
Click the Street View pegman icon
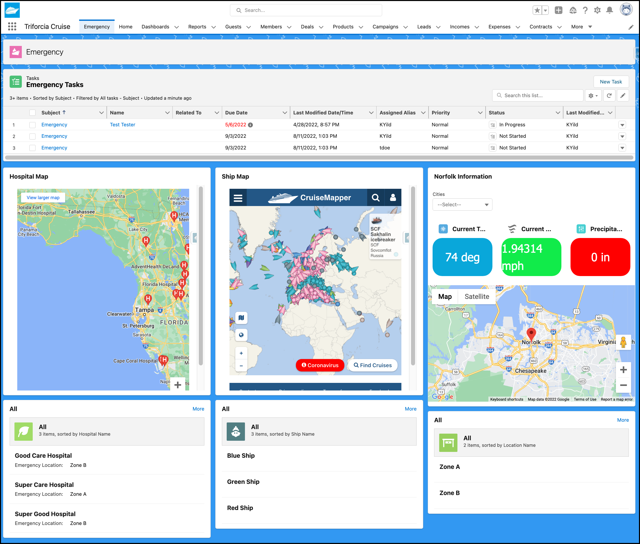[x=623, y=342]
